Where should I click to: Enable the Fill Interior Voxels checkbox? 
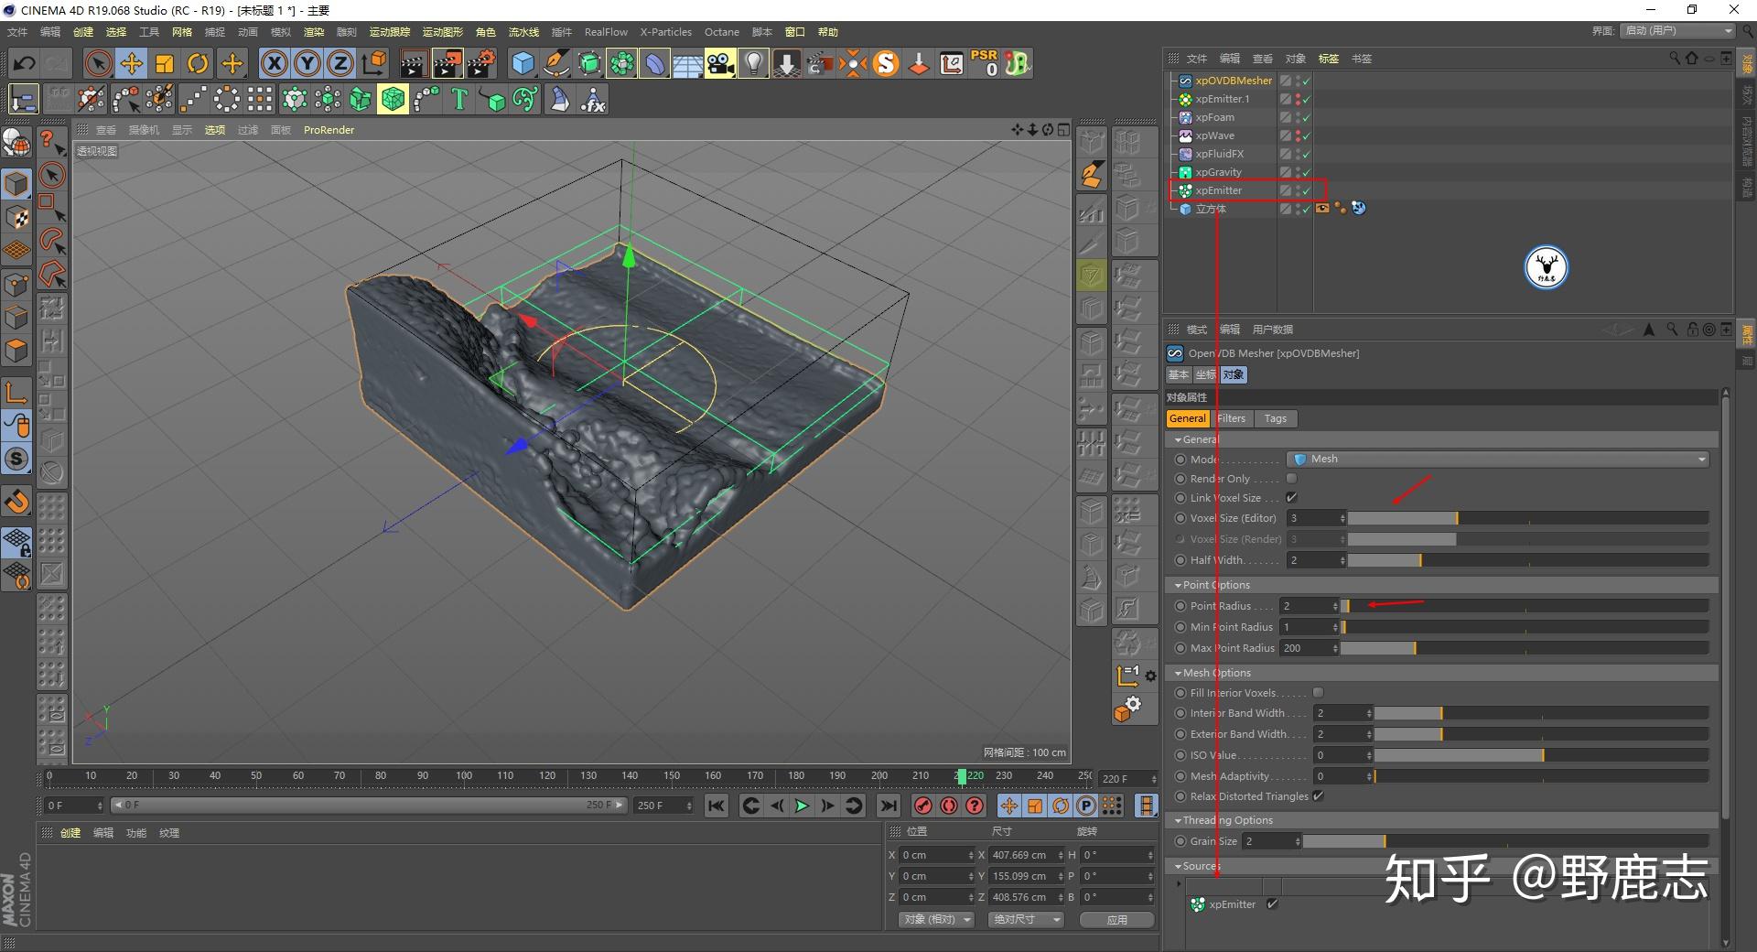(1317, 693)
